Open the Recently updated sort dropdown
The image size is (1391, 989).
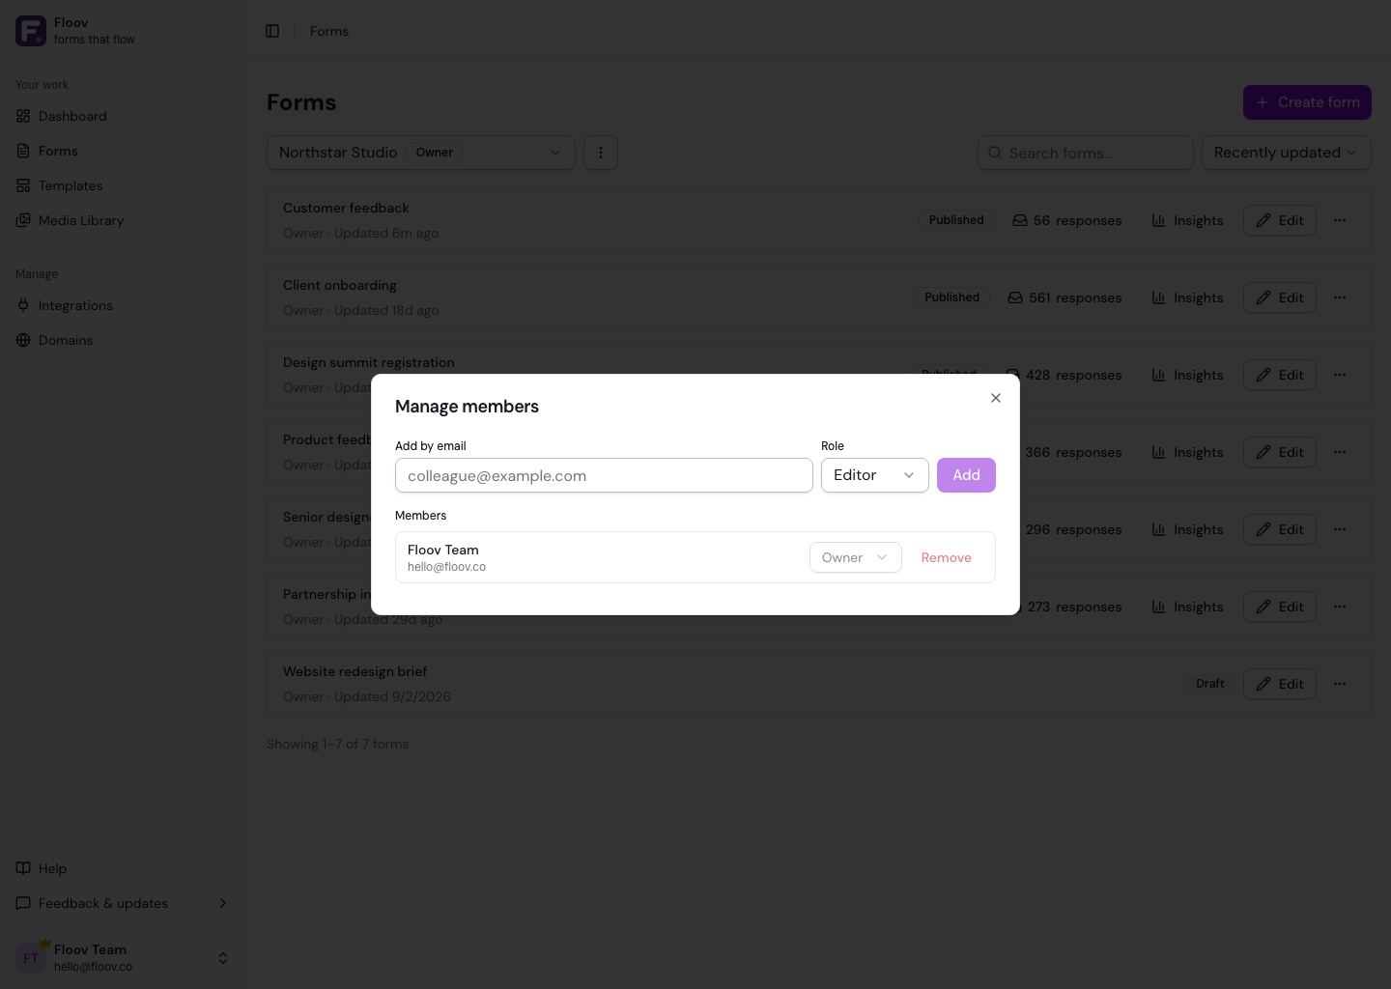pyautogui.click(x=1287, y=153)
